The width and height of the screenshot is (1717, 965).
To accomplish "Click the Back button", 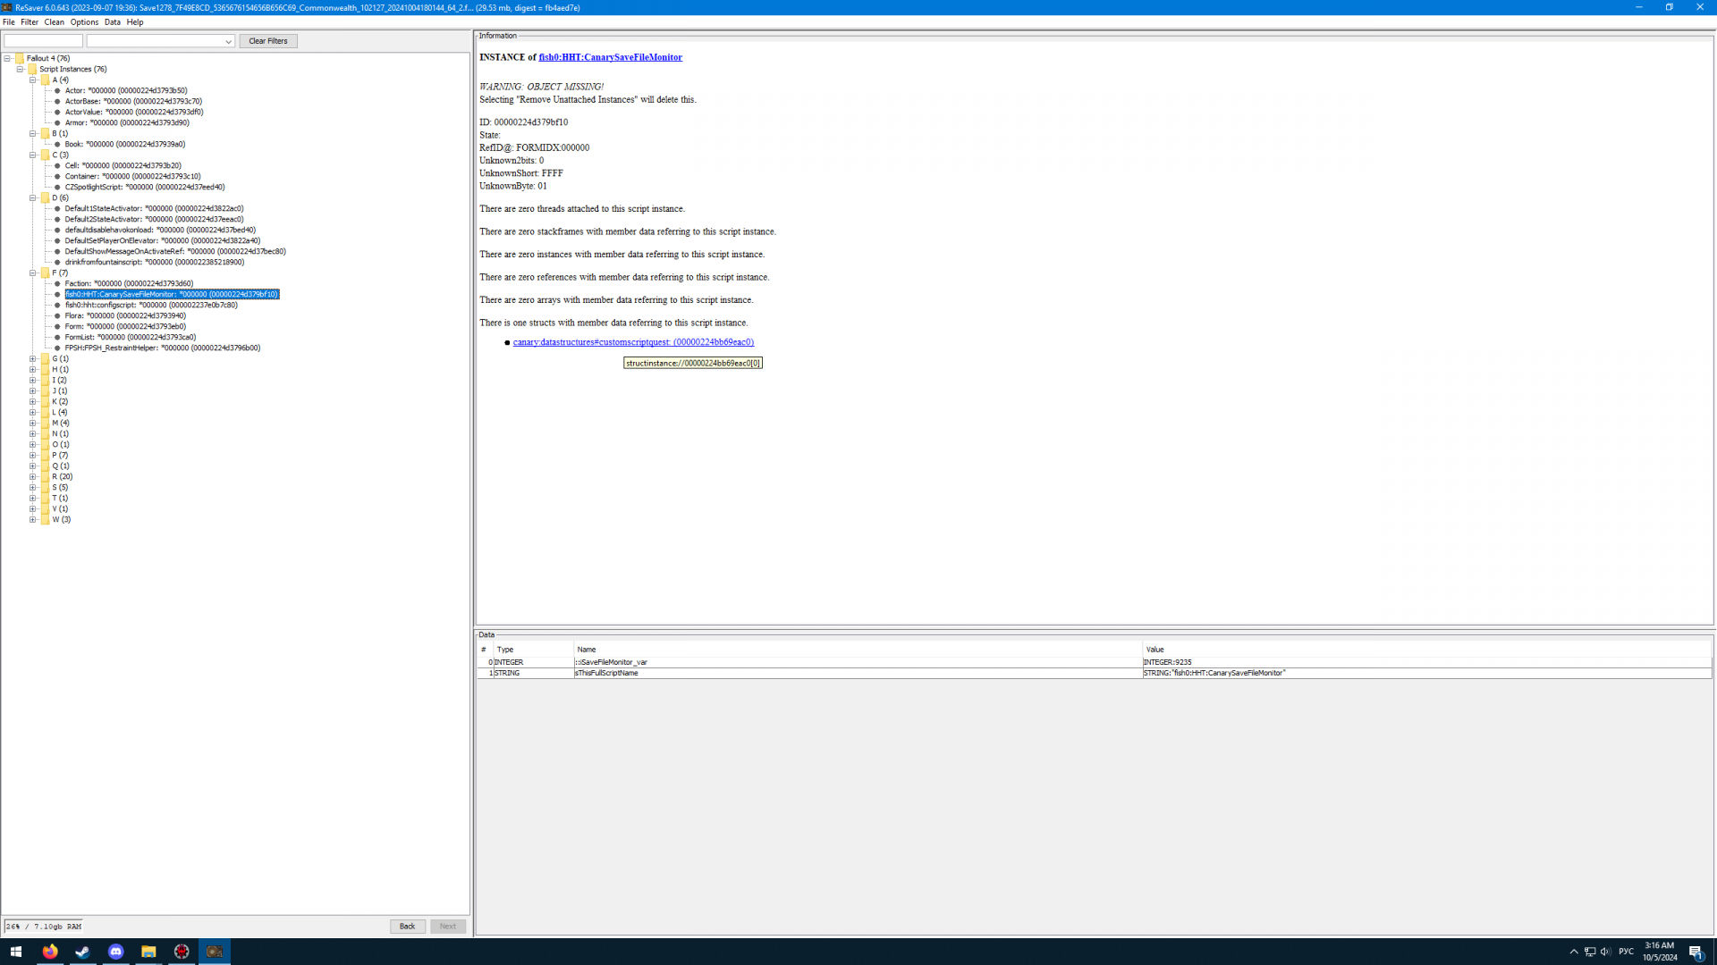I will 407,927.
